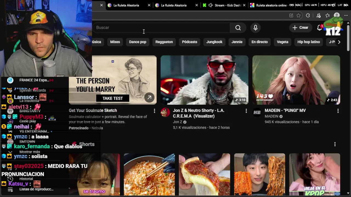The width and height of the screenshot is (351, 197).
Task: Open MADEIN - "PUNG!" MV title link
Action: click(x=285, y=110)
